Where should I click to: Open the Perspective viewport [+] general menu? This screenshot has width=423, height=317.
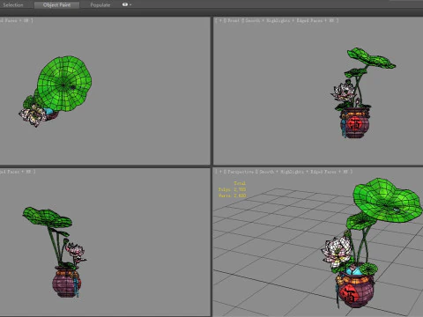221,172
